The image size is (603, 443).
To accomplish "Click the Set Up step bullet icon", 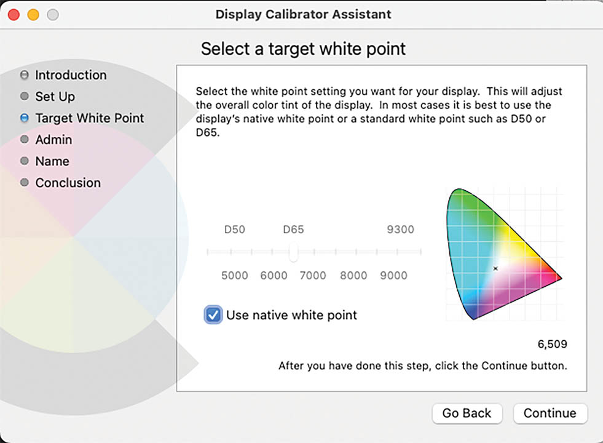I will 24,96.
